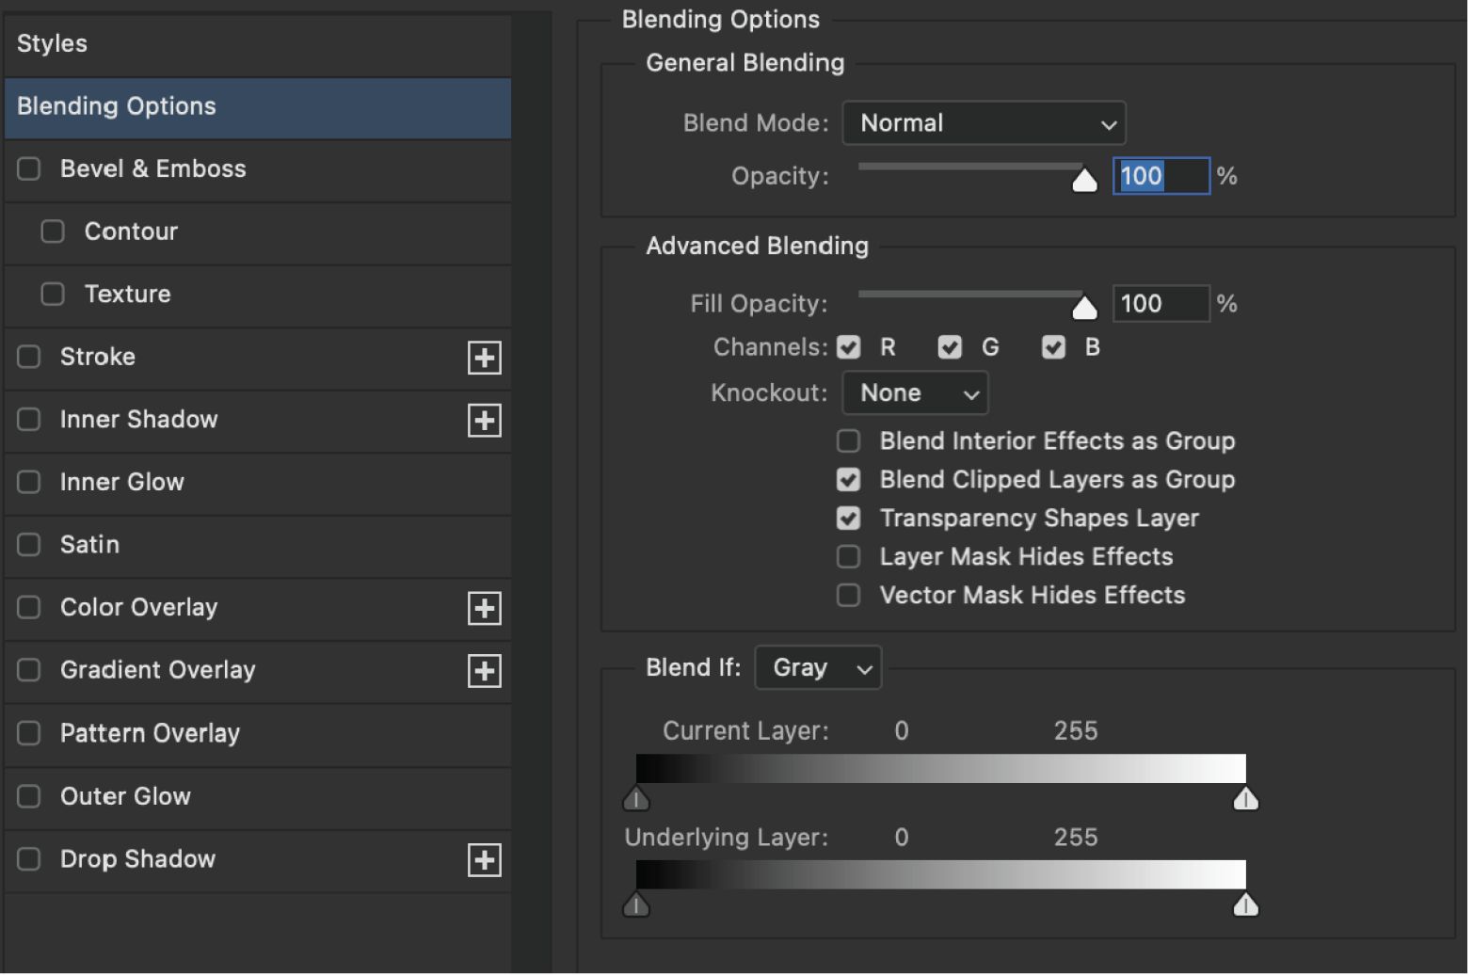Image resolution: width=1473 pixels, height=975 pixels.
Task: Click the Current Layer white point slider
Action: tap(1246, 799)
